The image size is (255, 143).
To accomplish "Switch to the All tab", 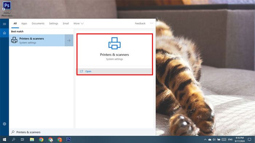I will click(x=15, y=24).
